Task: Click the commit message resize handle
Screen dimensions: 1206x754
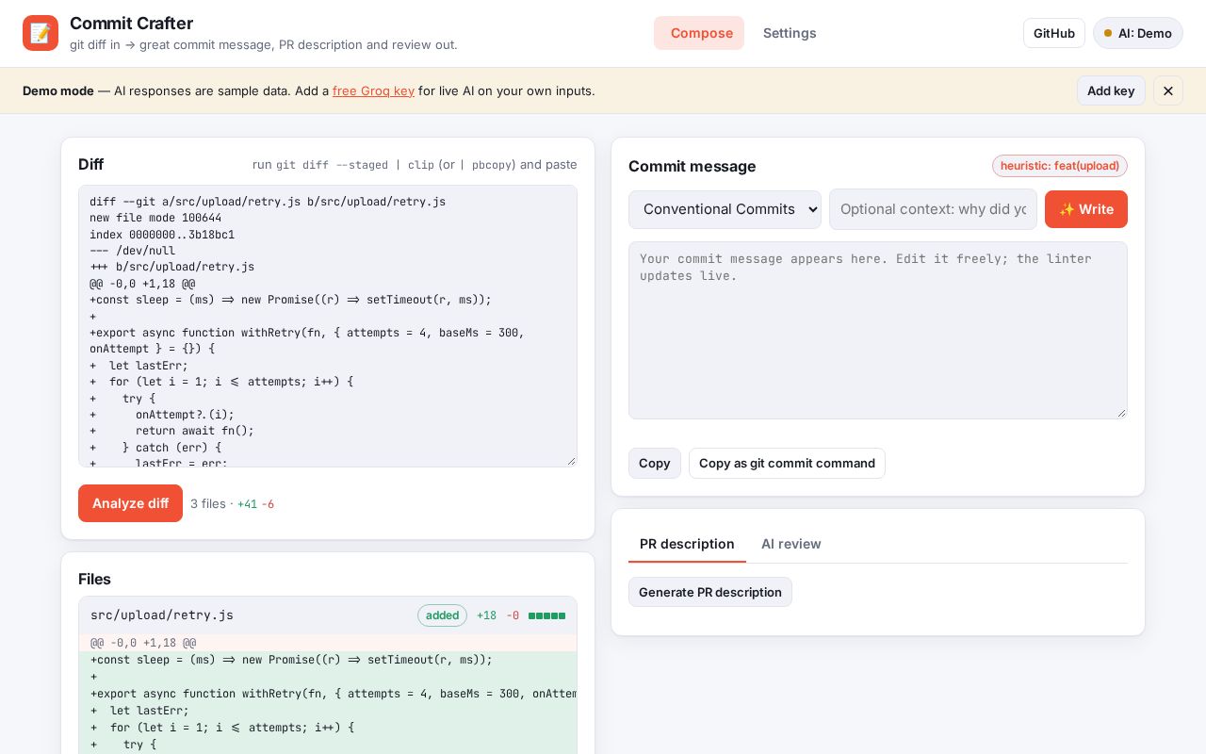Action: tap(1121, 413)
